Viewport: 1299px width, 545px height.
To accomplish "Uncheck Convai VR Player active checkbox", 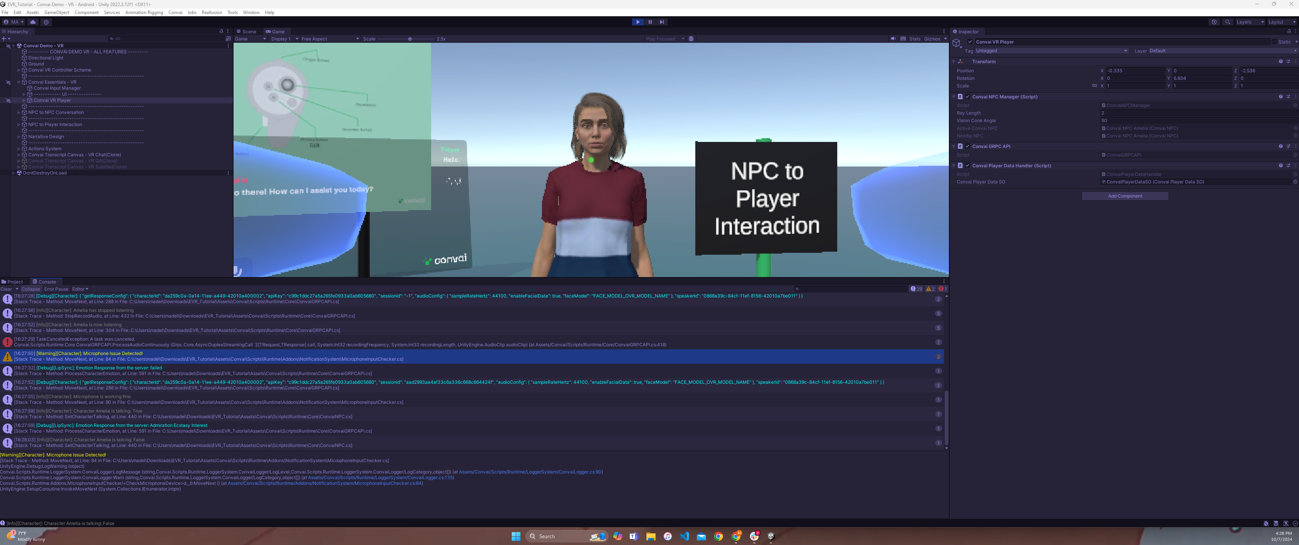I will click(x=970, y=42).
